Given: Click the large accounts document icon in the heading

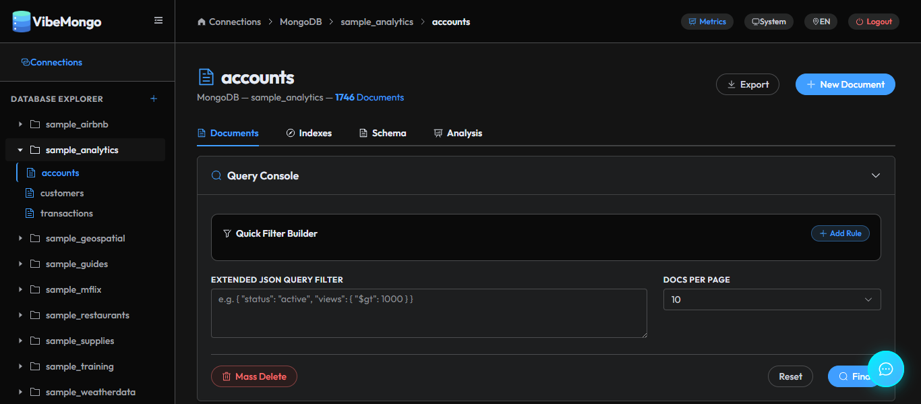Looking at the screenshot, I should (206, 77).
